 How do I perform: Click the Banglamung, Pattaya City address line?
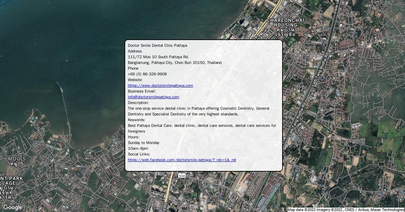[x=174, y=63]
